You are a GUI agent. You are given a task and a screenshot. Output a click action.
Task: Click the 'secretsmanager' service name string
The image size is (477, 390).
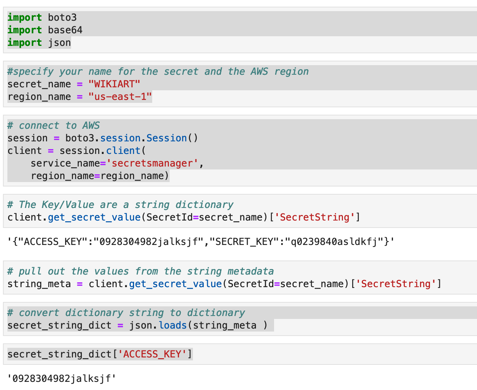pos(152,163)
